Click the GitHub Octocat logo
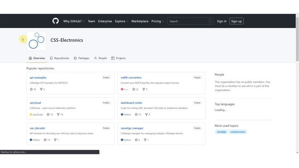 [x=56, y=21]
